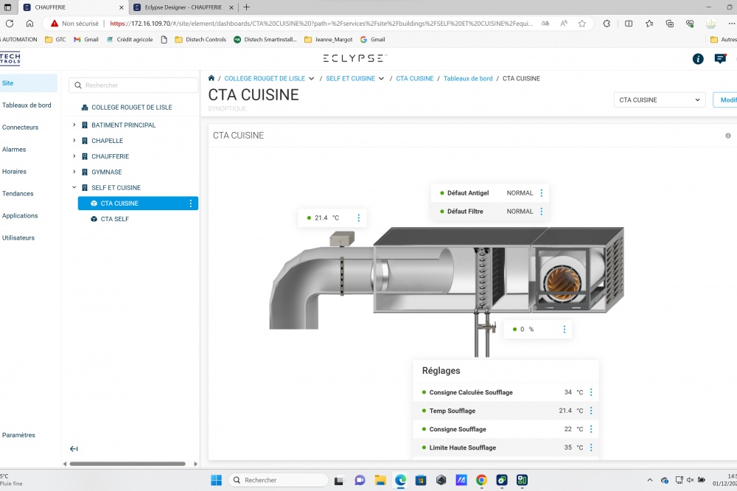Open the notifications chat icon
The height and width of the screenshot is (491, 737).
(x=719, y=59)
